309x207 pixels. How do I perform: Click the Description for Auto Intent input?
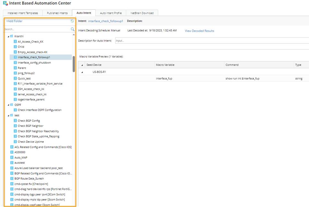[211, 41]
